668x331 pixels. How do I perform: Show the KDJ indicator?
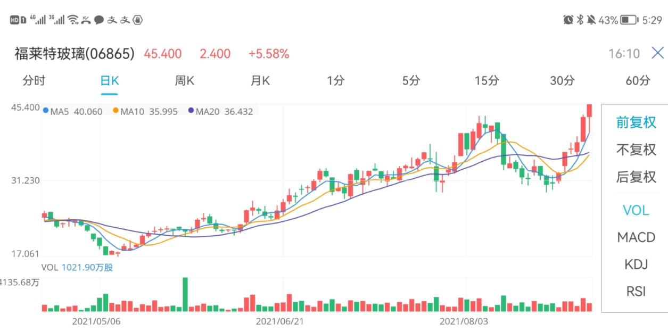click(x=636, y=264)
